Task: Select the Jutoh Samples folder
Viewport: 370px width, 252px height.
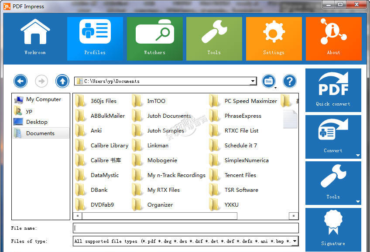Action: [x=158, y=131]
